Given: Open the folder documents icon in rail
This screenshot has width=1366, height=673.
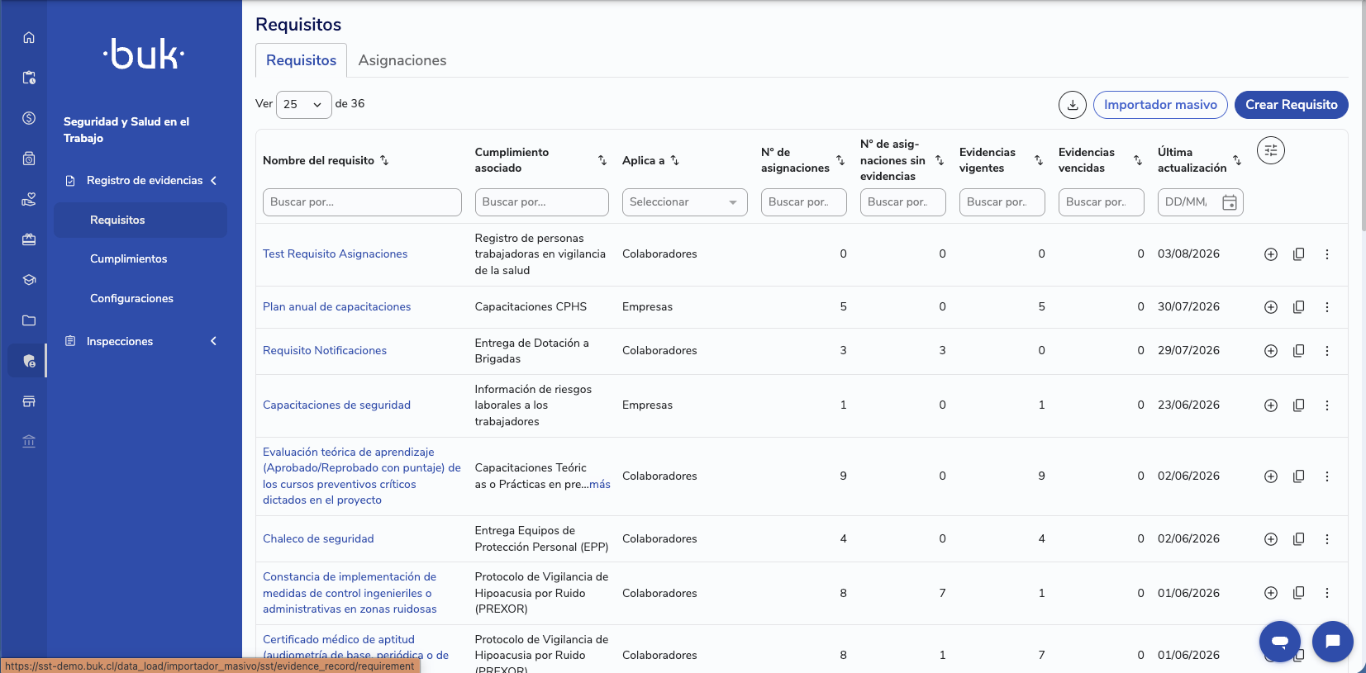Looking at the screenshot, I should (29, 320).
